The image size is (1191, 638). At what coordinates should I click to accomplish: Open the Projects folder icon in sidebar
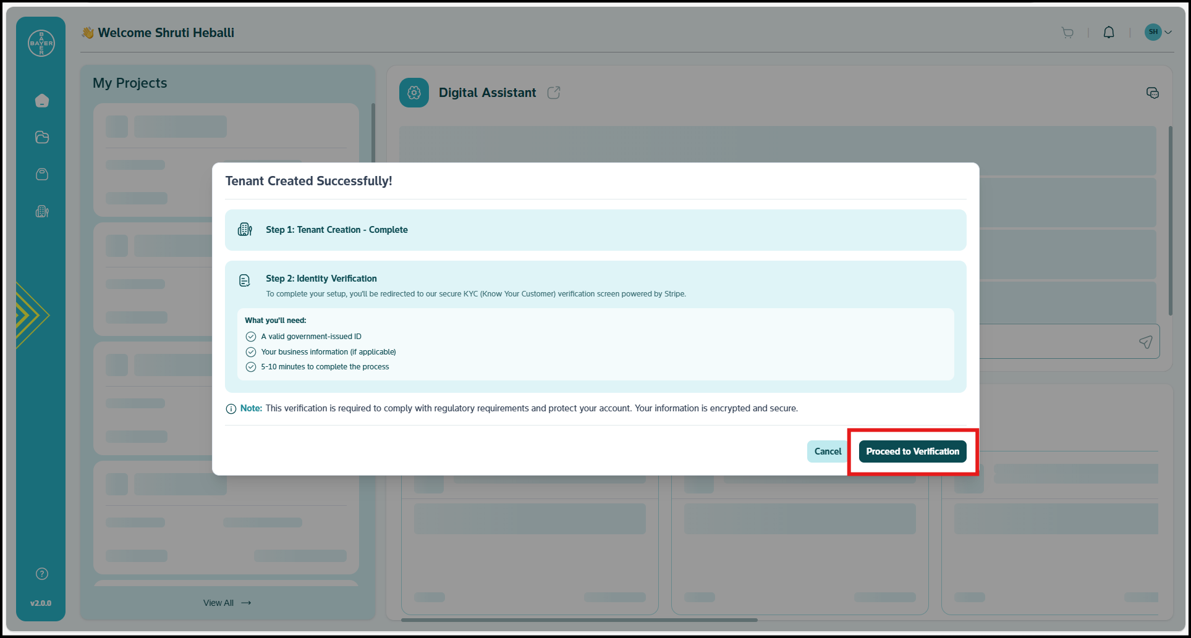42,137
